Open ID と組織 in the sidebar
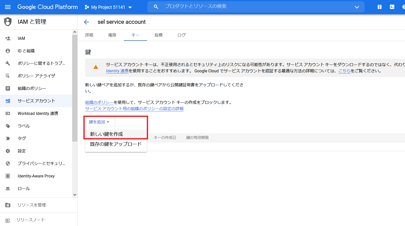Viewport: 405px width, 226px height. [36, 51]
